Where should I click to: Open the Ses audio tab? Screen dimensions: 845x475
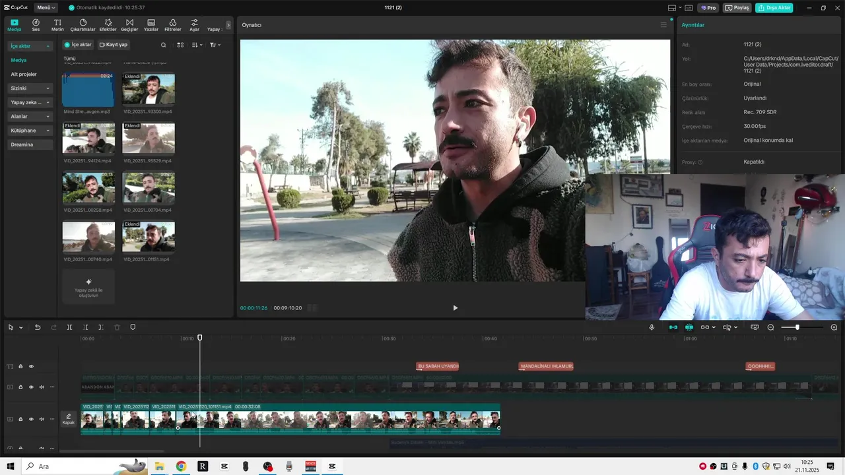36,25
